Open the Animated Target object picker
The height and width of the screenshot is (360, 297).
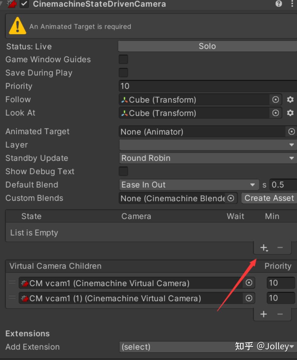[x=292, y=132]
